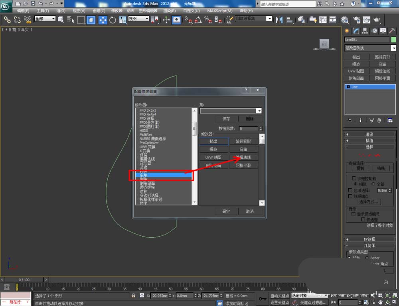Click the 选择方式... button
Screen dimensions: 399x306
pyautogui.click(x=369, y=202)
